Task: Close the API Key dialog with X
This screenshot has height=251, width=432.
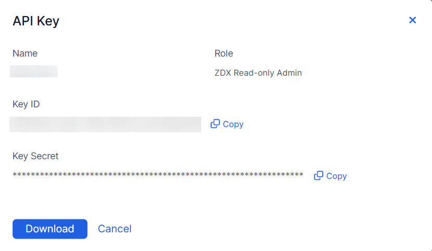Action: click(413, 20)
